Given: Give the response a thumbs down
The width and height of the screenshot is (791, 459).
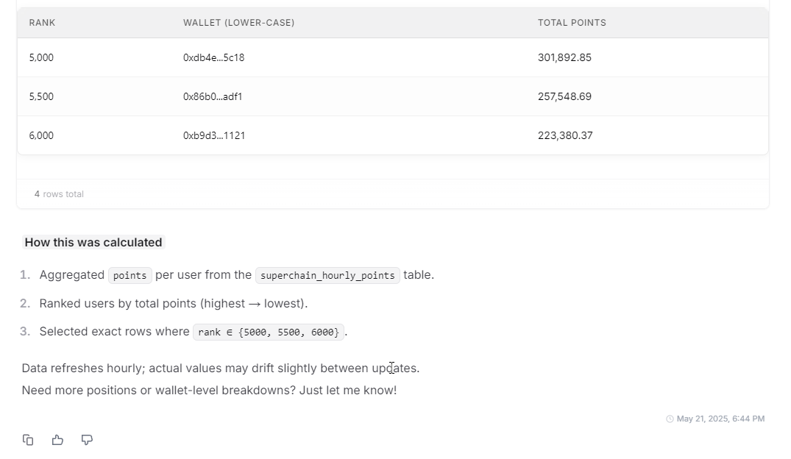Looking at the screenshot, I should click(87, 440).
